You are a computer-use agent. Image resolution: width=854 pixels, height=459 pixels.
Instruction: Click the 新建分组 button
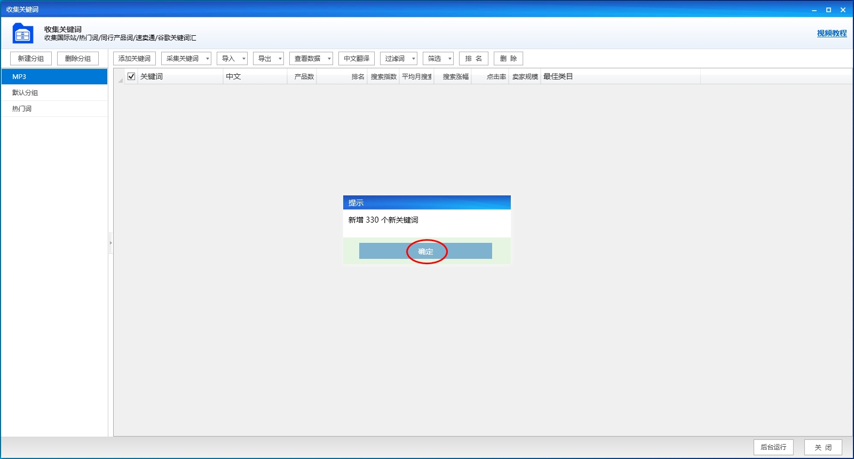(31, 58)
